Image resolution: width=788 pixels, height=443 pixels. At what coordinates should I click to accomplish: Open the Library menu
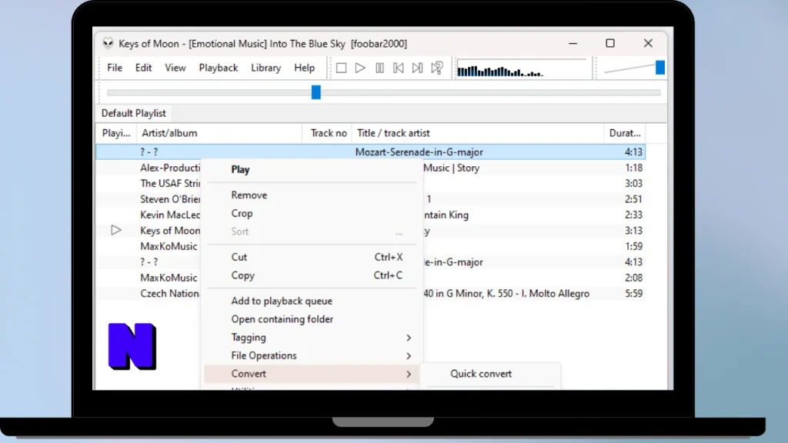click(x=265, y=68)
